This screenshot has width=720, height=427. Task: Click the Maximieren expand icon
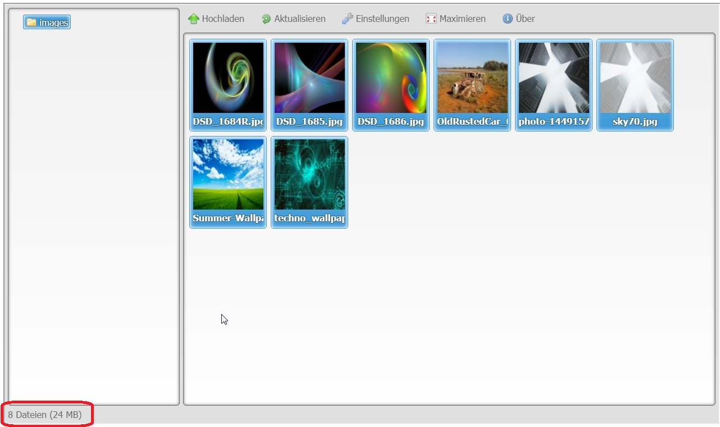431,19
